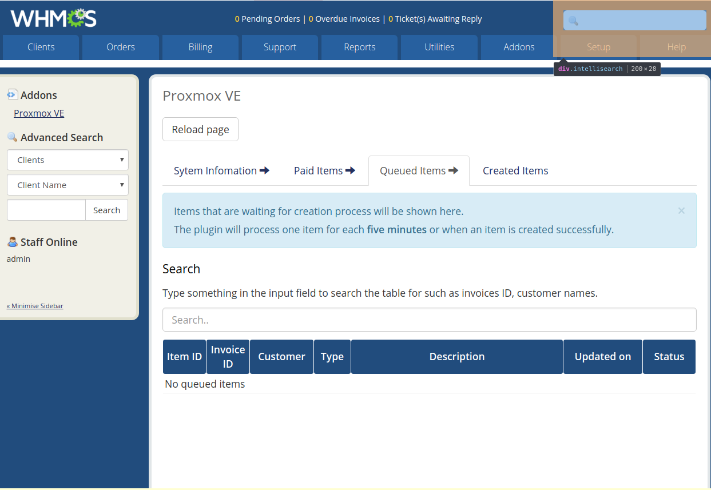Click the Staff Online person icon
This screenshot has width=711, height=490.
click(12, 242)
